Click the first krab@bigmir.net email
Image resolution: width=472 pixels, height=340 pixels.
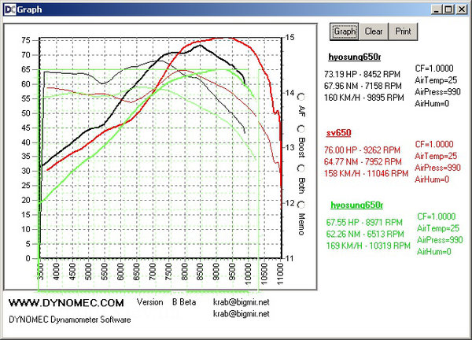pyautogui.click(x=242, y=302)
